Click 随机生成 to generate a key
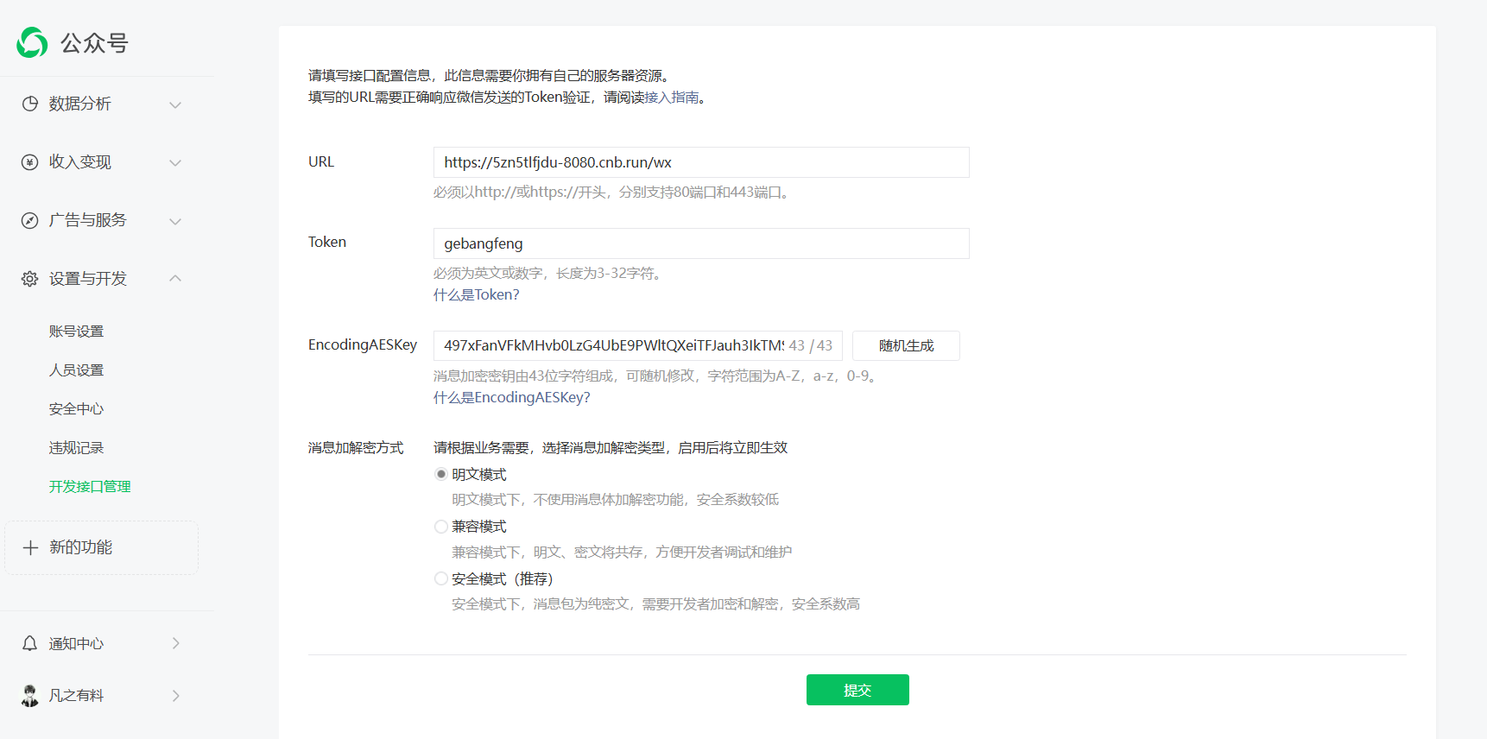 [x=906, y=345]
